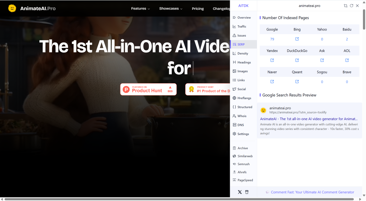Open the DNS section
Screen dimensions: 366x201
pos(243,125)
